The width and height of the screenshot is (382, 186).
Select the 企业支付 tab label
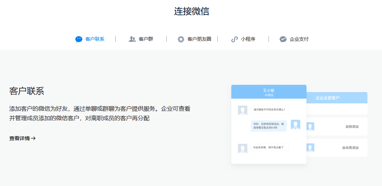click(x=299, y=39)
